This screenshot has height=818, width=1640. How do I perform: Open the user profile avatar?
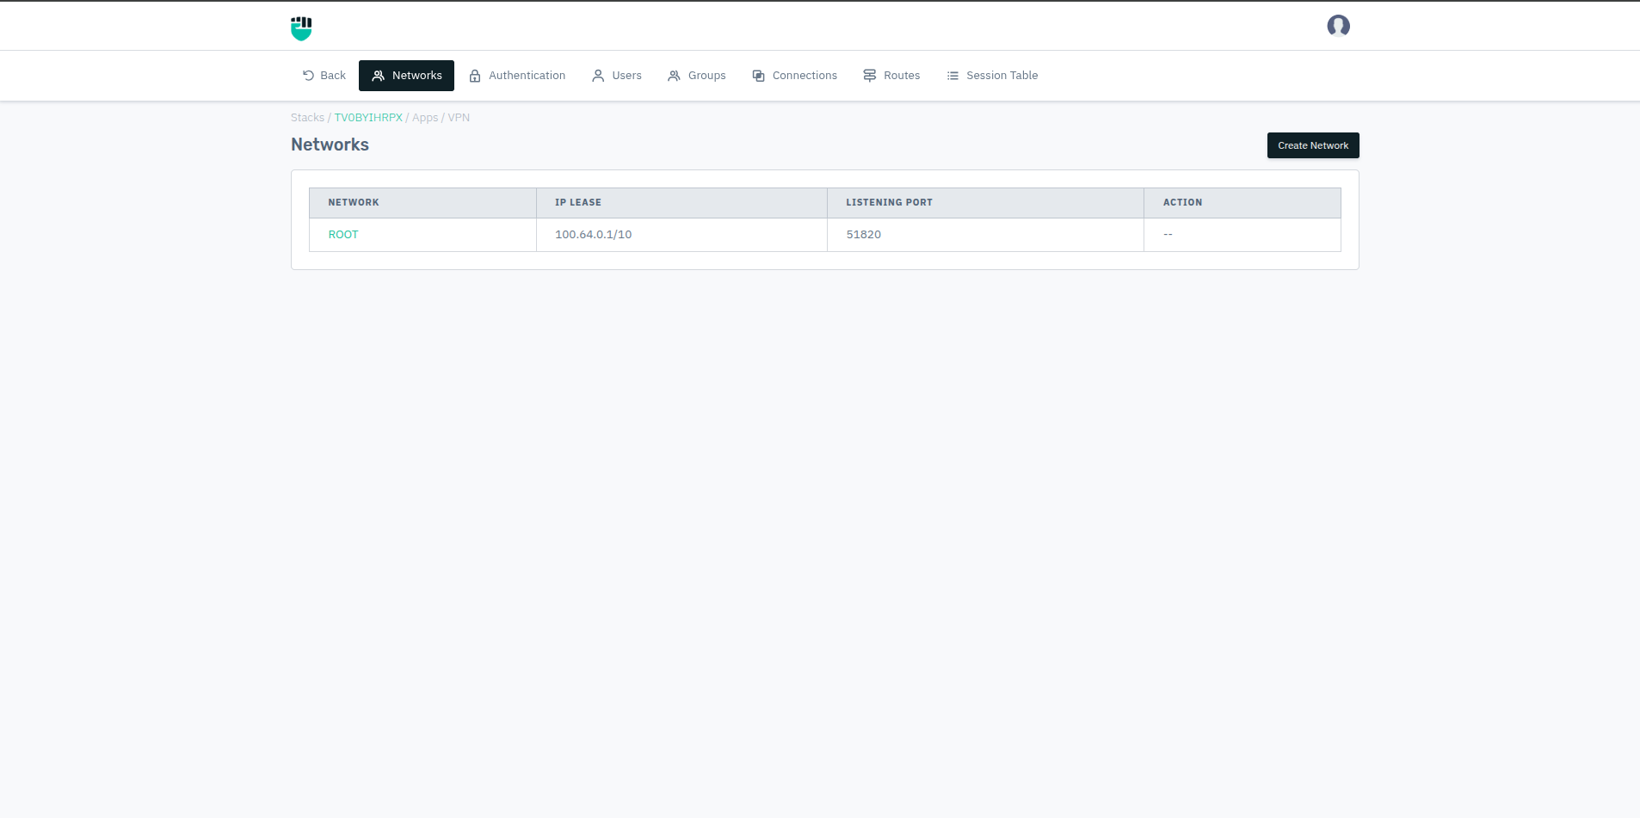[1338, 26]
